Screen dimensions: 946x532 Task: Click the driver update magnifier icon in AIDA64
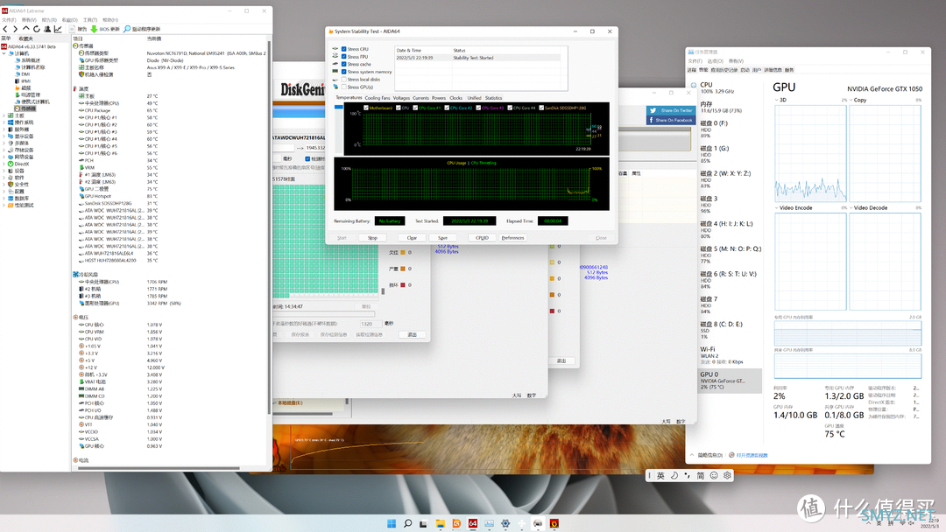127,29
